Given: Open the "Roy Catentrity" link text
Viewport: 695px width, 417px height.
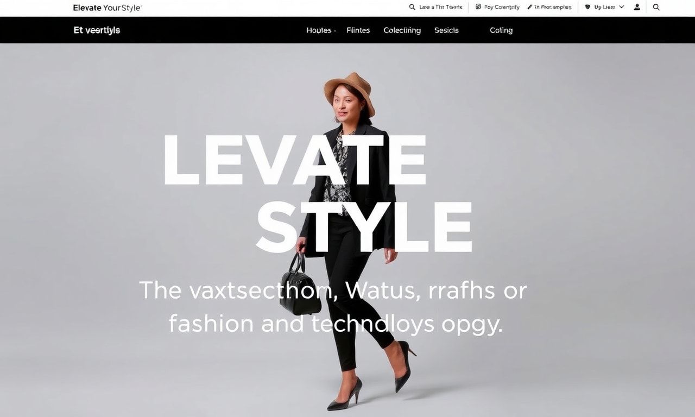Looking at the screenshot, I should (x=502, y=7).
